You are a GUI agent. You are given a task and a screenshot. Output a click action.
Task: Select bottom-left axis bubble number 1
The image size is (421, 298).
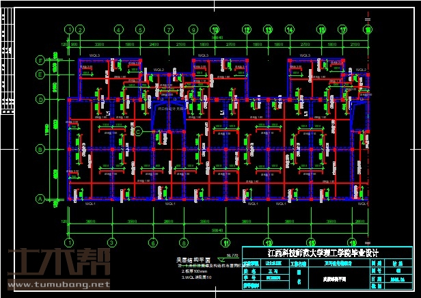tap(68, 242)
